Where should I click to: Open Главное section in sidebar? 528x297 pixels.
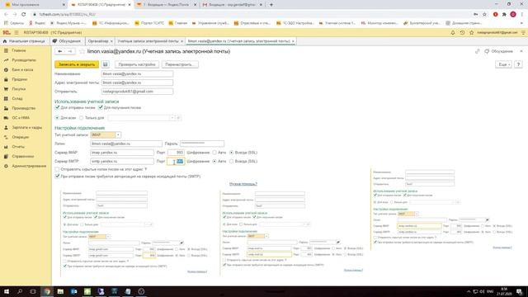pyautogui.click(x=19, y=50)
